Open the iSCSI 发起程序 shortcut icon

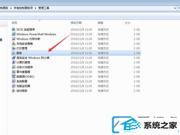pyautogui.click(x=14, y=30)
